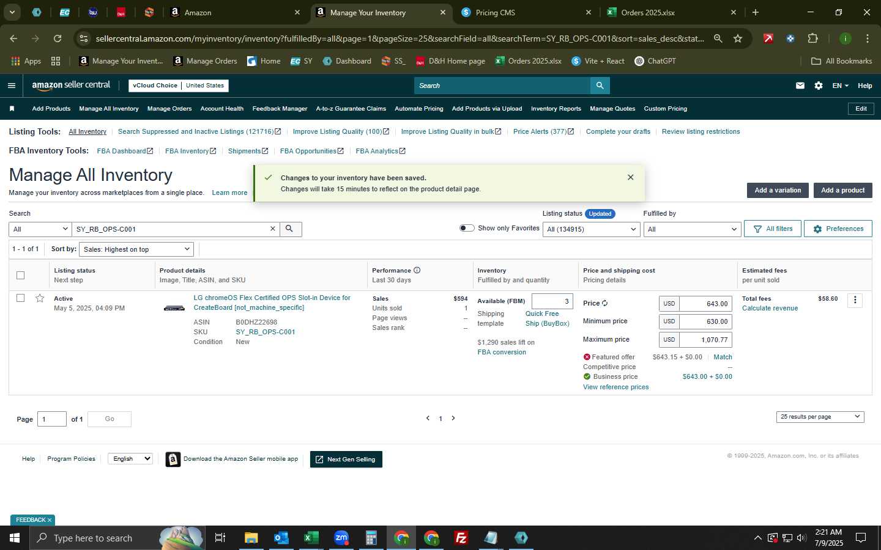Open File Explorer from the taskbar

251,538
